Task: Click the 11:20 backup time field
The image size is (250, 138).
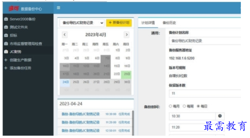Action: click(x=192, y=127)
